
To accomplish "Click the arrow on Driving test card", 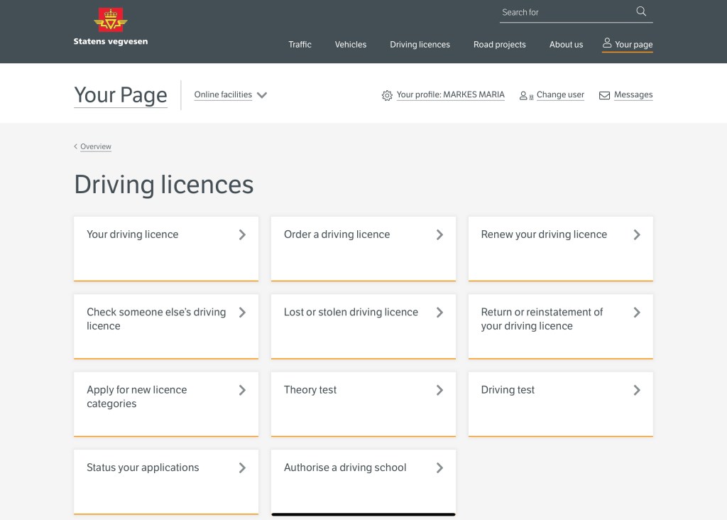I will click(637, 390).
